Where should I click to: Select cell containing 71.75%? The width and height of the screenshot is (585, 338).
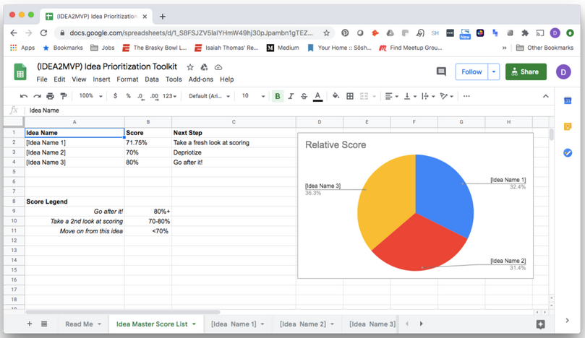pyautogui.click(x=148, y=143)
